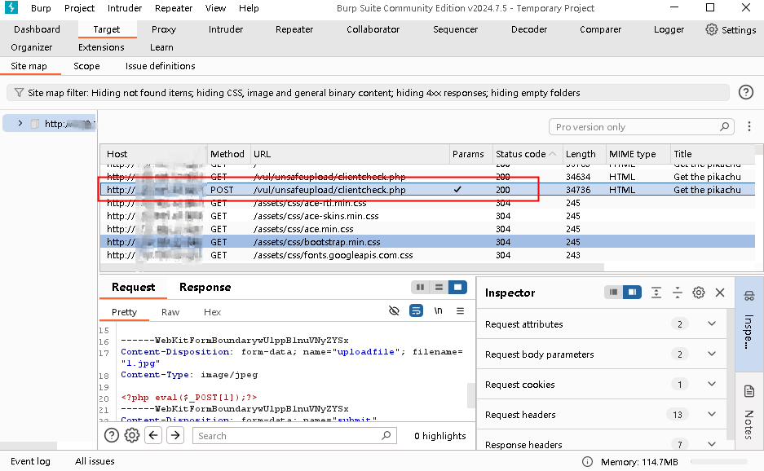Open the Learn tab
The image size is (764, 471).
click(x=161, y=47)
